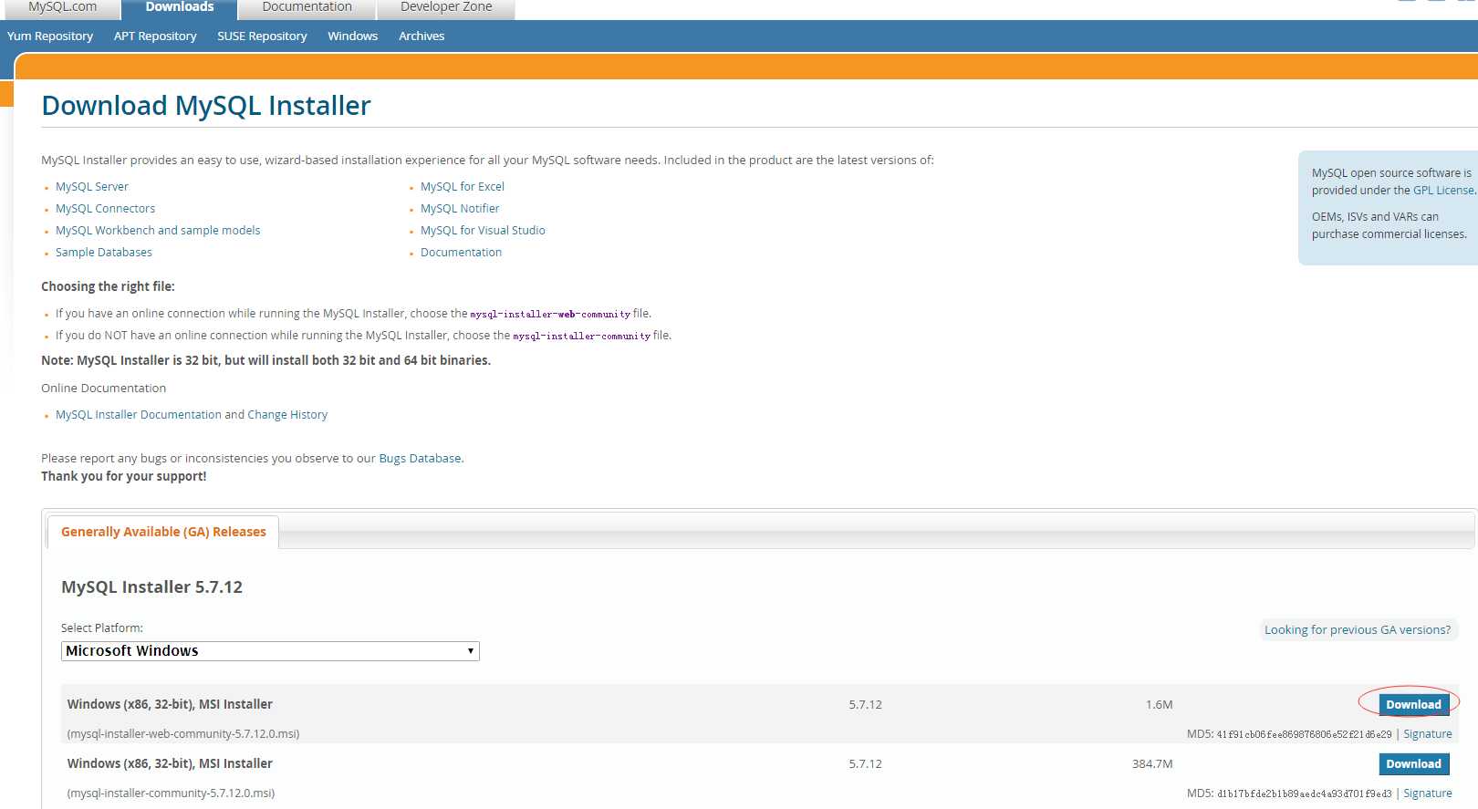Image resolution: width=1478 pixels, height=809 pixels.
Task: Click the MySQL Installer 5.7.12 heading
Action: [151, 587]
